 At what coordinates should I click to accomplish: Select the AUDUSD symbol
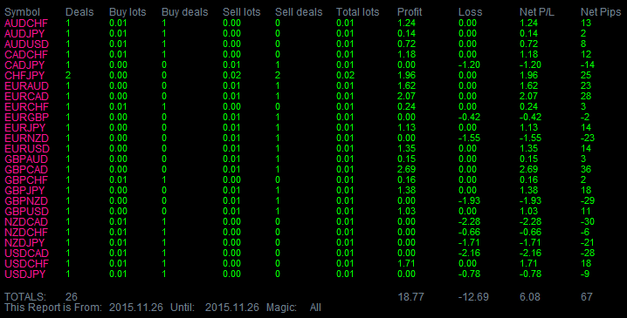click(26, 44)
